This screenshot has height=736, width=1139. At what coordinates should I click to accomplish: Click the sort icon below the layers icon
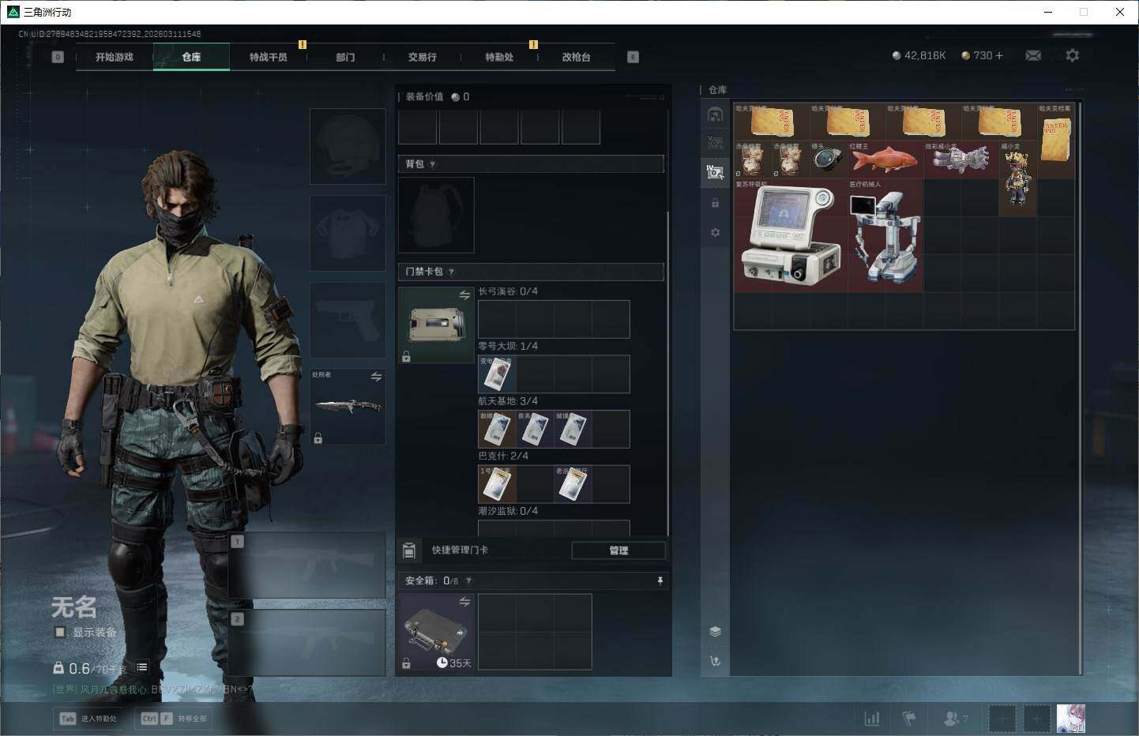coord(715,661)
